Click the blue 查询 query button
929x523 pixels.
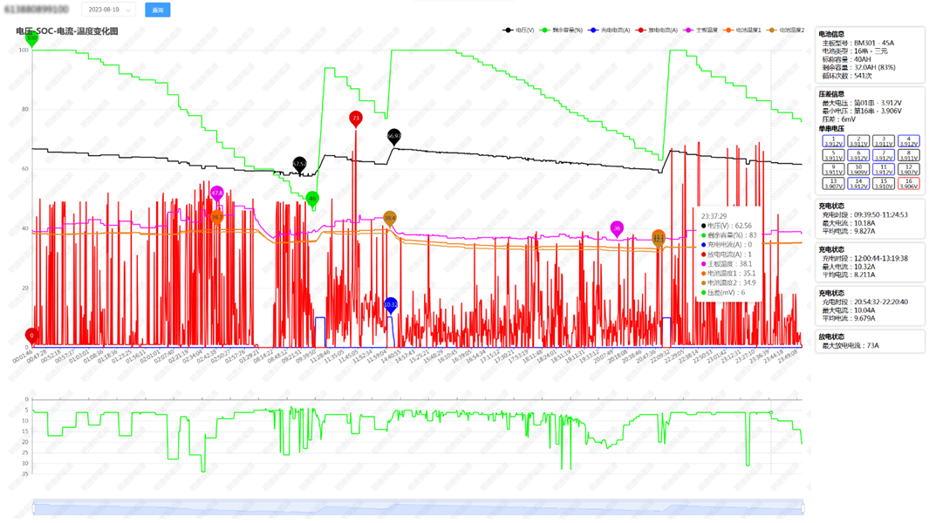(158, 10)
